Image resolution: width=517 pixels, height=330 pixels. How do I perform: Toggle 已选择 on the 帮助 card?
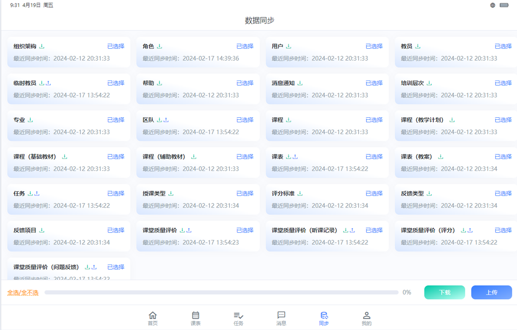tap(245, 83)
